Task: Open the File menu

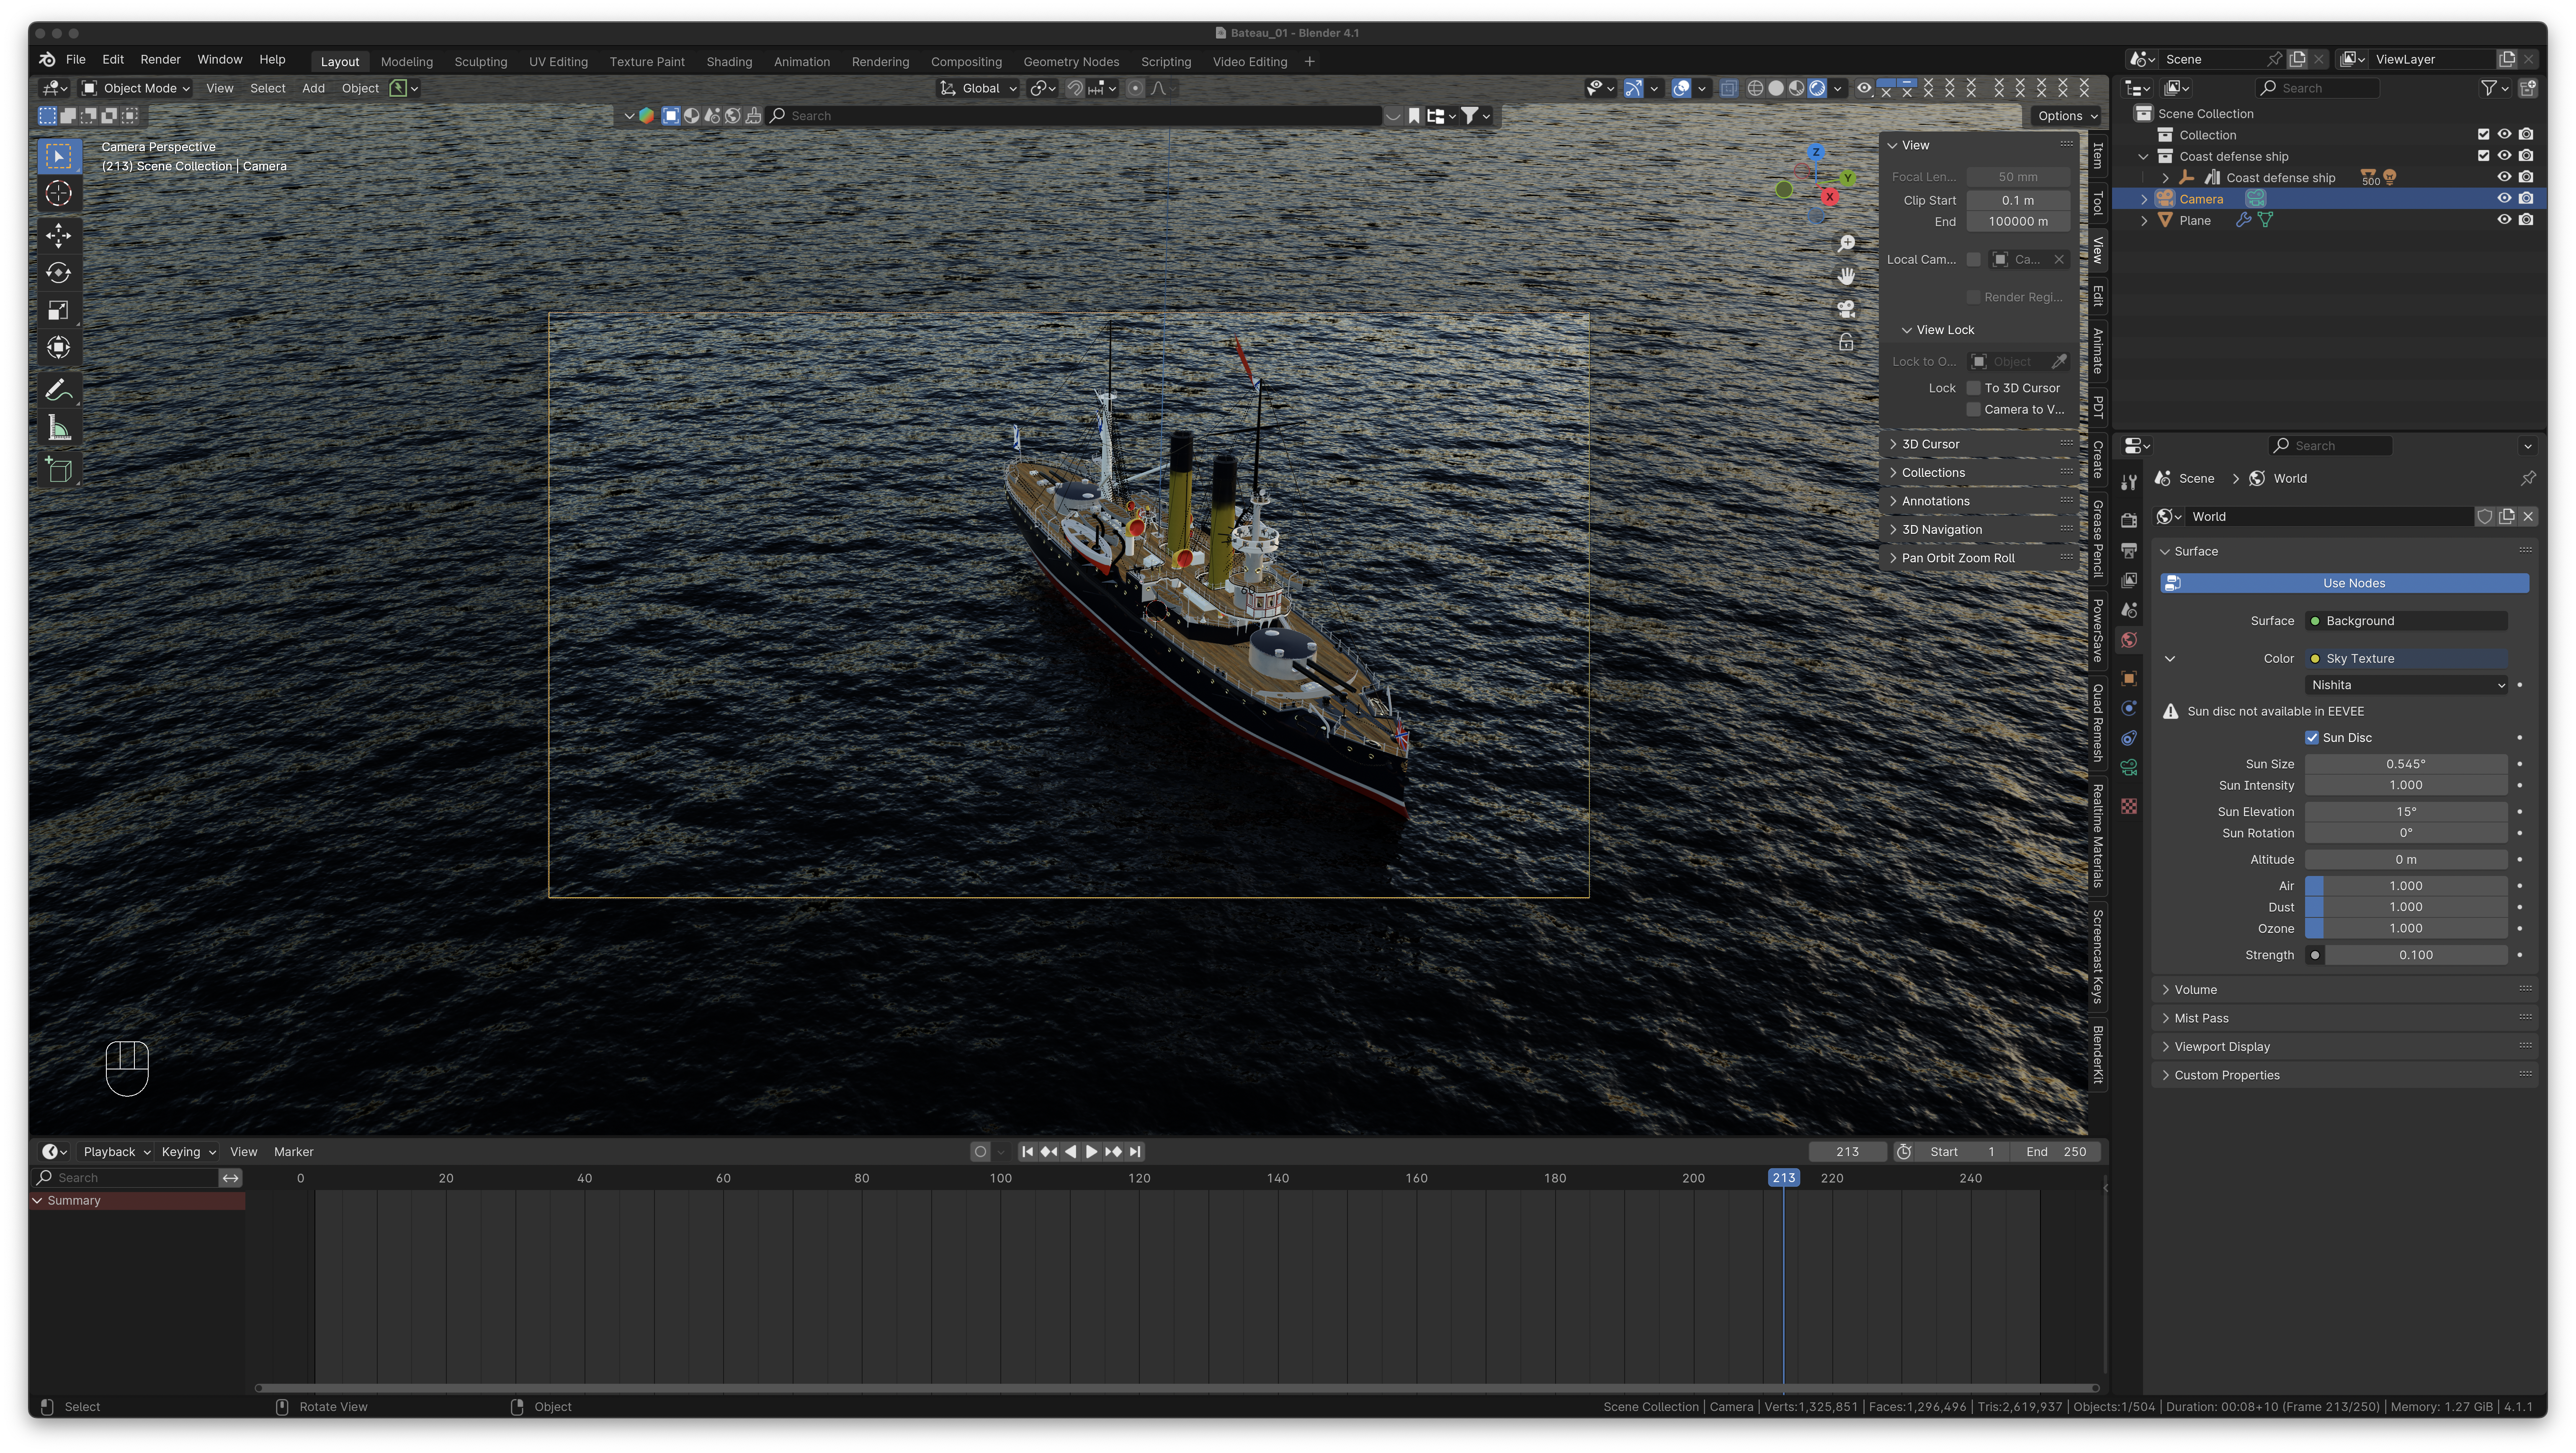Action: [76, 60]
